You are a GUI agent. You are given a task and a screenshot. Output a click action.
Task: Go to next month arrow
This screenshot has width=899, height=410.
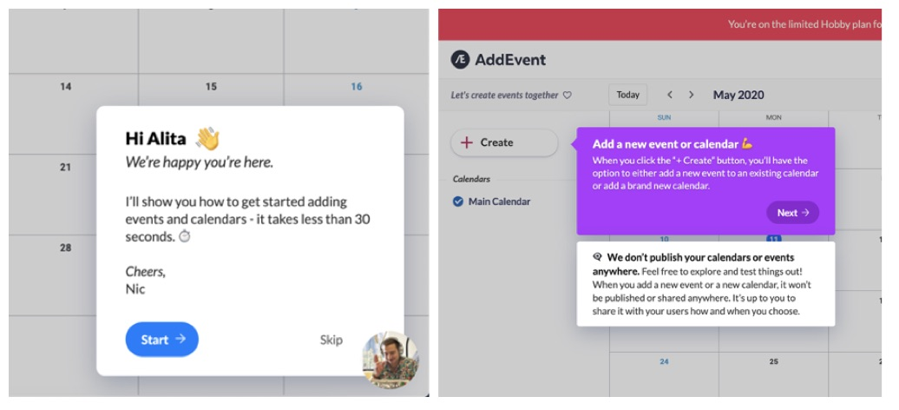point(691,95)
